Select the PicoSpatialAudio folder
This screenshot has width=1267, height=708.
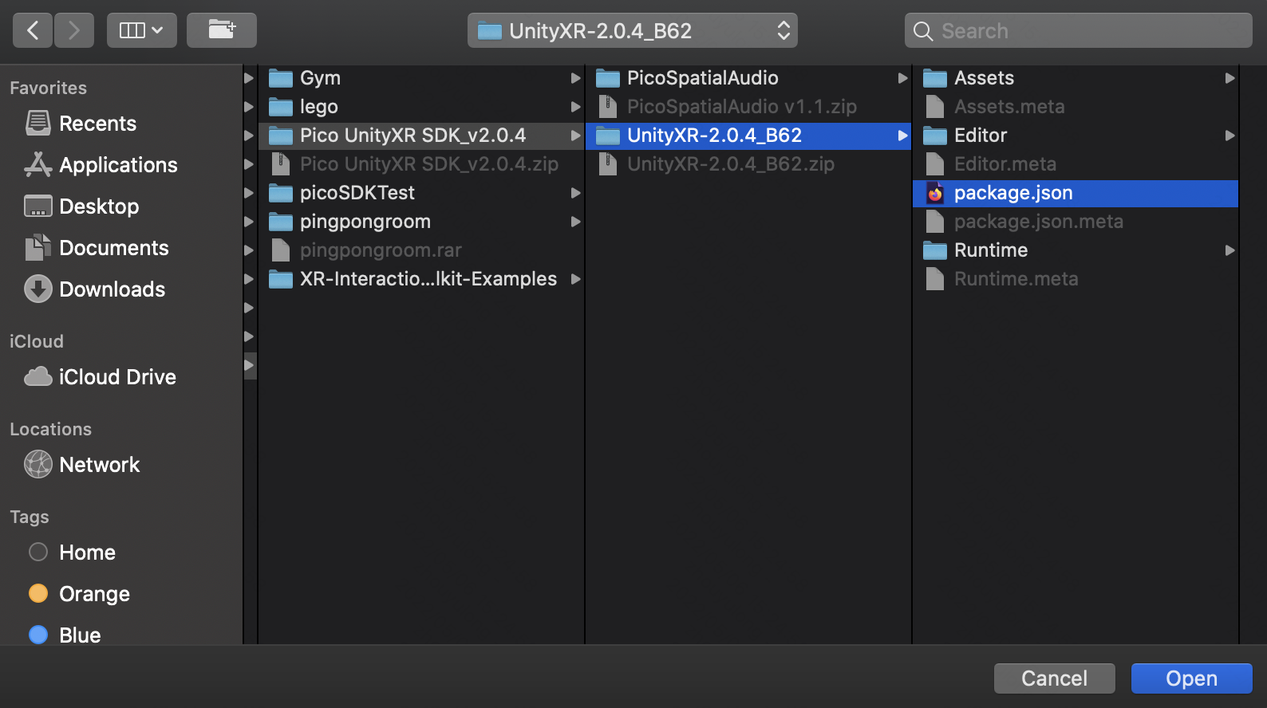(748, 78)
